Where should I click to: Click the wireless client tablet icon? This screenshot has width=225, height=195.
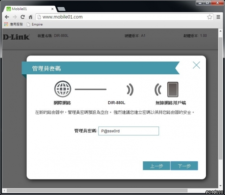coord(173,89)
